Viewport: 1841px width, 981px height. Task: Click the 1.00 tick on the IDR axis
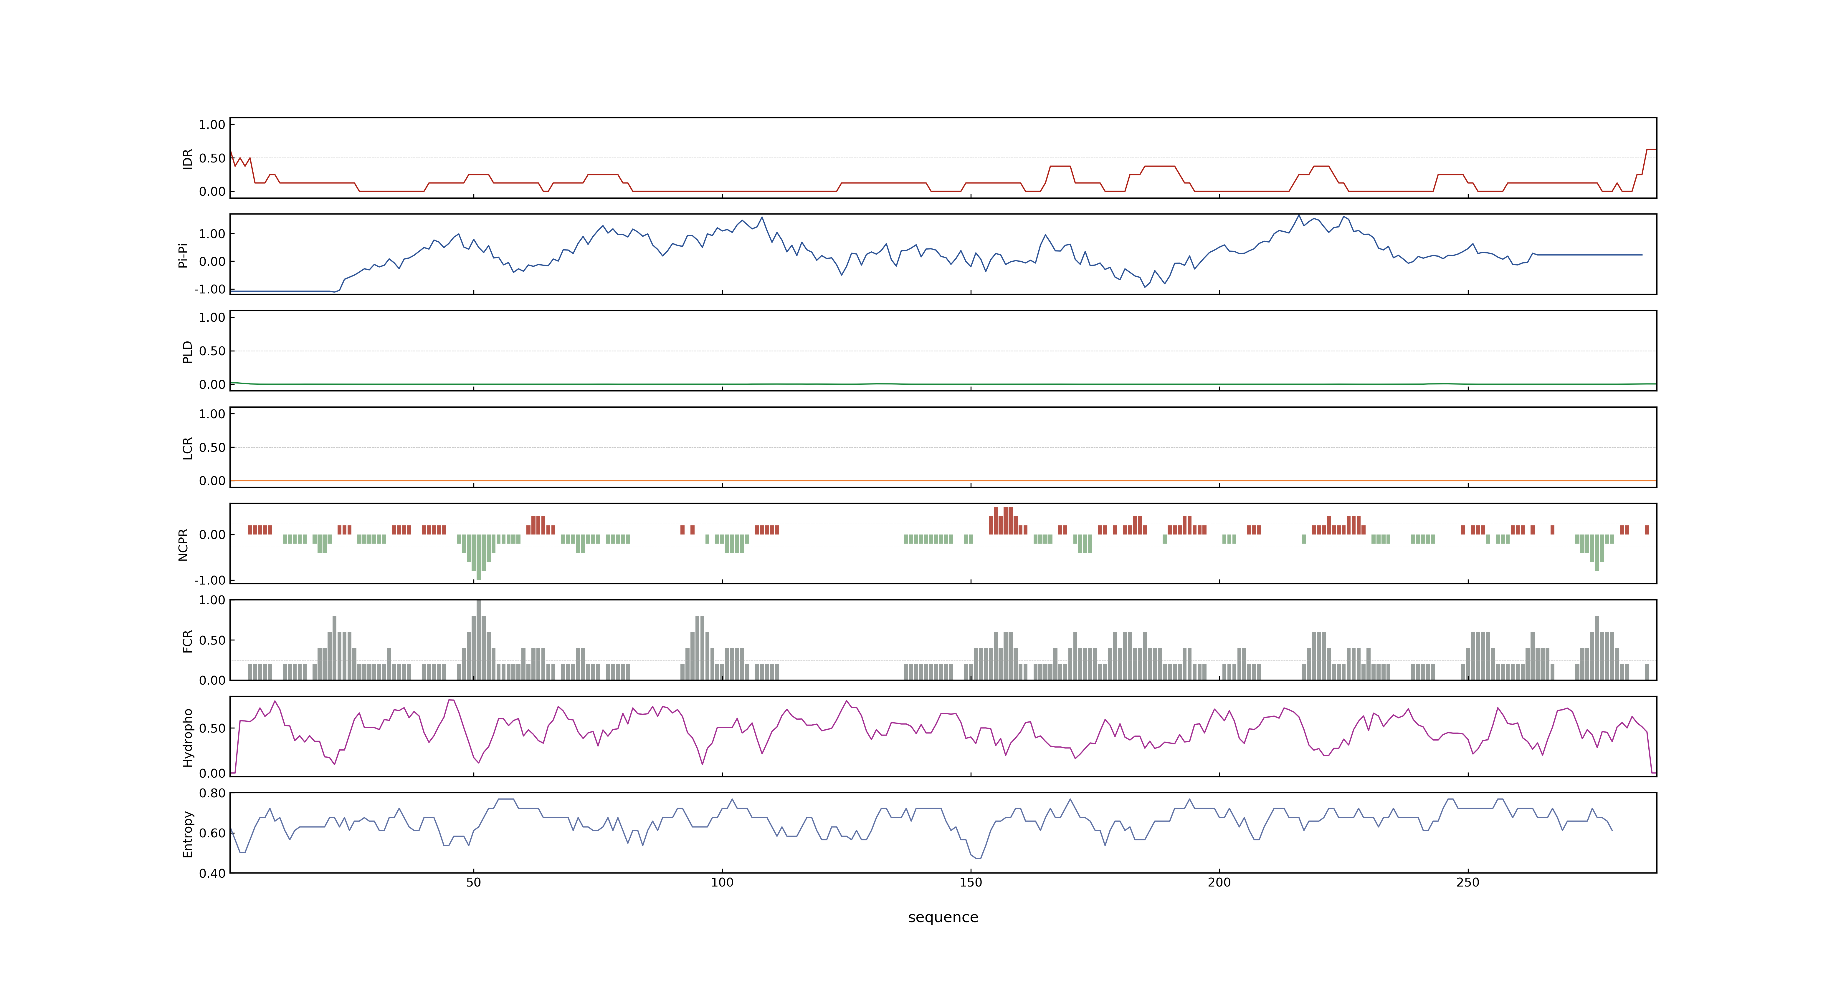point(212,125)
